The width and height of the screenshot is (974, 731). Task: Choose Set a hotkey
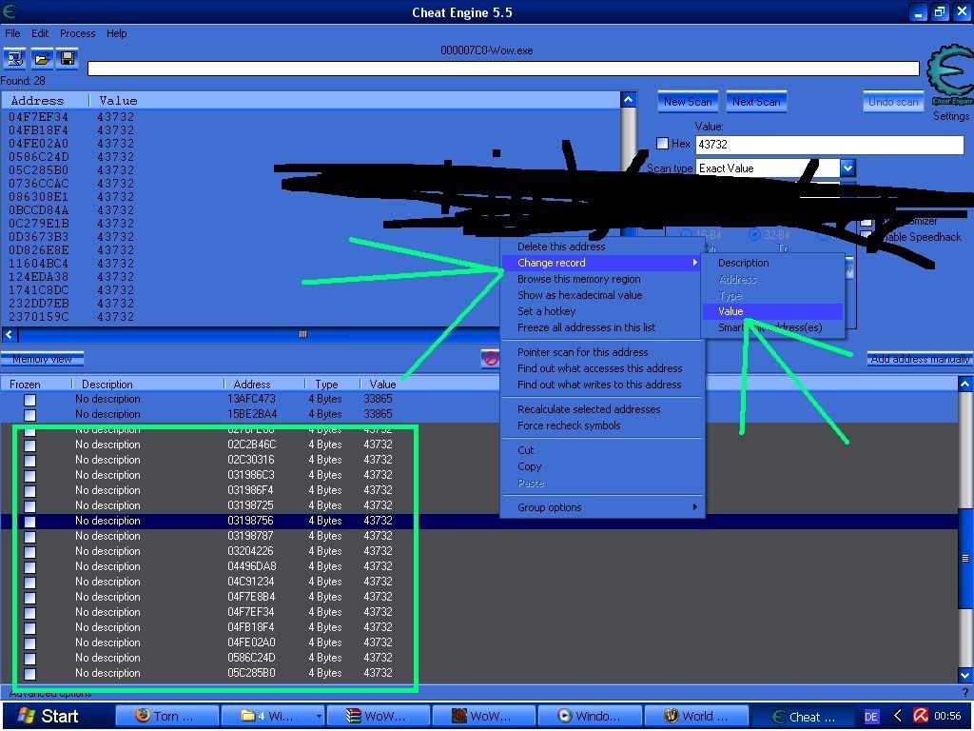click(x=602, y=311)
